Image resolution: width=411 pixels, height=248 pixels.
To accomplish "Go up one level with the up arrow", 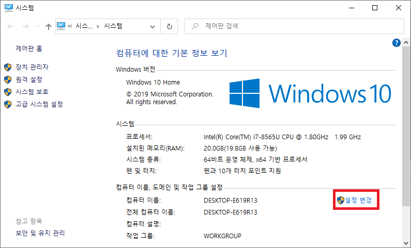I will (48, 26).
